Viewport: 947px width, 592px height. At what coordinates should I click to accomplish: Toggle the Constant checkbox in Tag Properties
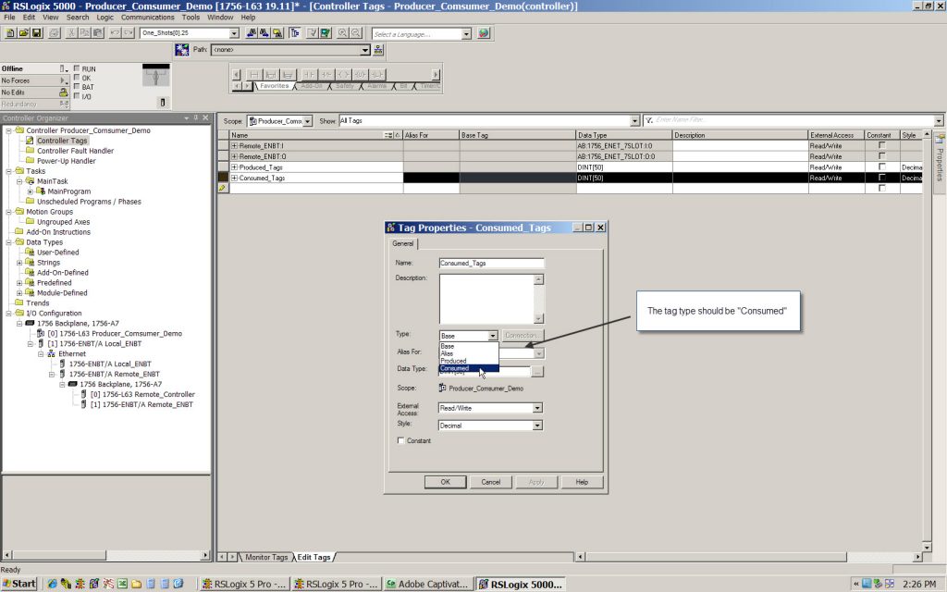[x=400, y=440]
